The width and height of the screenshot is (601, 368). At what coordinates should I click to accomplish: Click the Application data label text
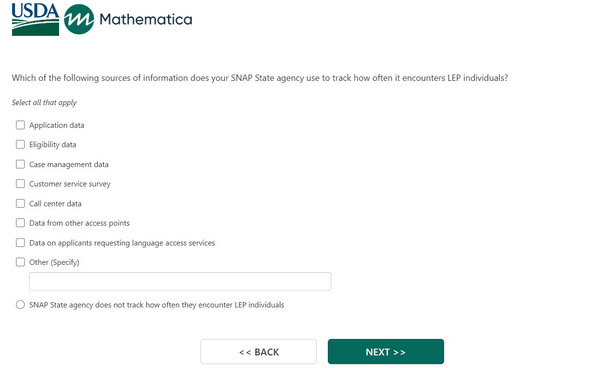click(57, 125)
